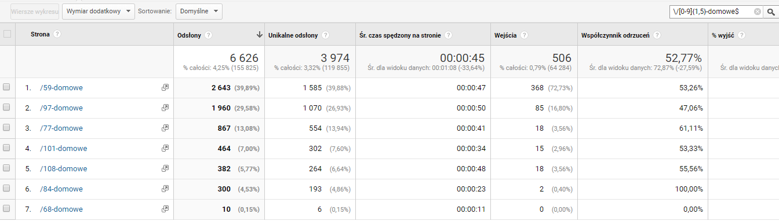Open /68-domowe page in new window icon
Image resolution: width=779 pixels, height=221 pixels.
point(165,209)
